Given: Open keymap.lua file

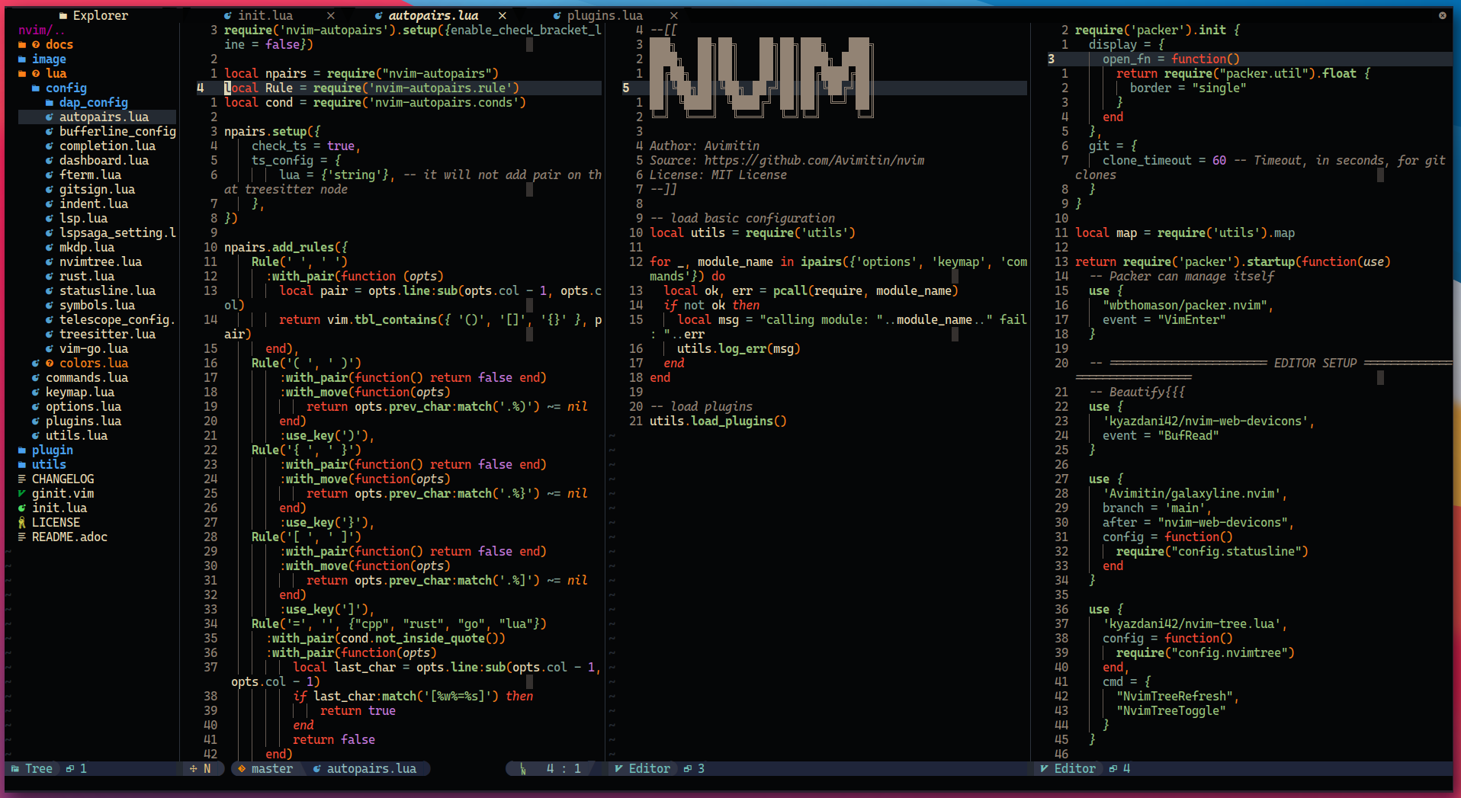Looking at the screenshot, I should [79, 392].
